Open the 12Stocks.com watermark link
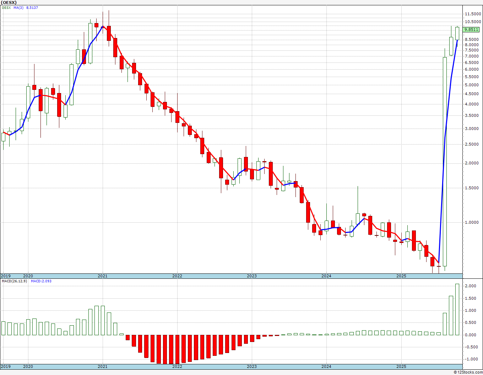 coord(468,372)
